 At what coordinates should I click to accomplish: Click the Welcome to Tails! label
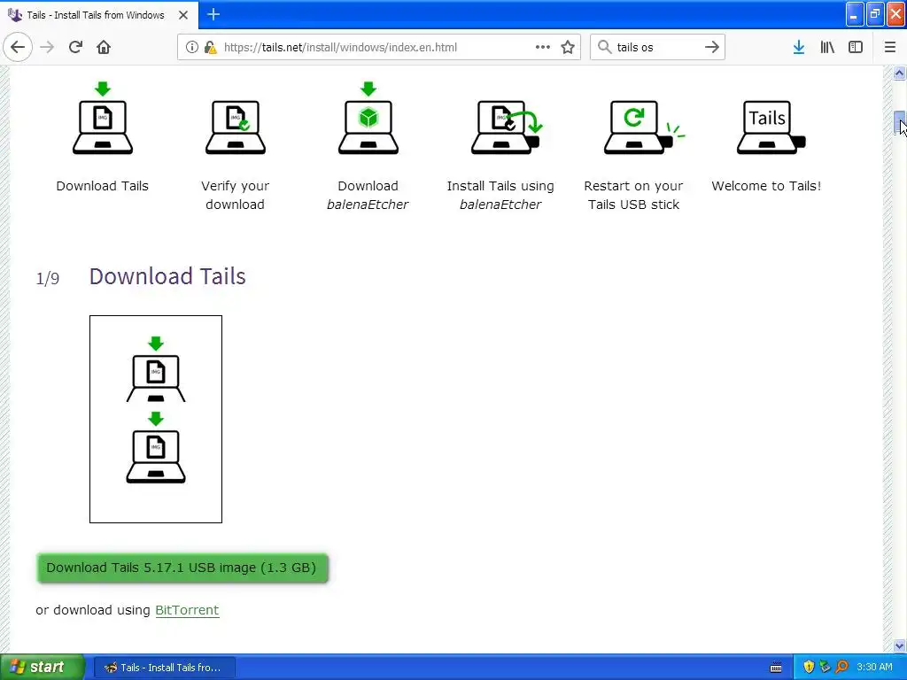[x=766, y=186]
